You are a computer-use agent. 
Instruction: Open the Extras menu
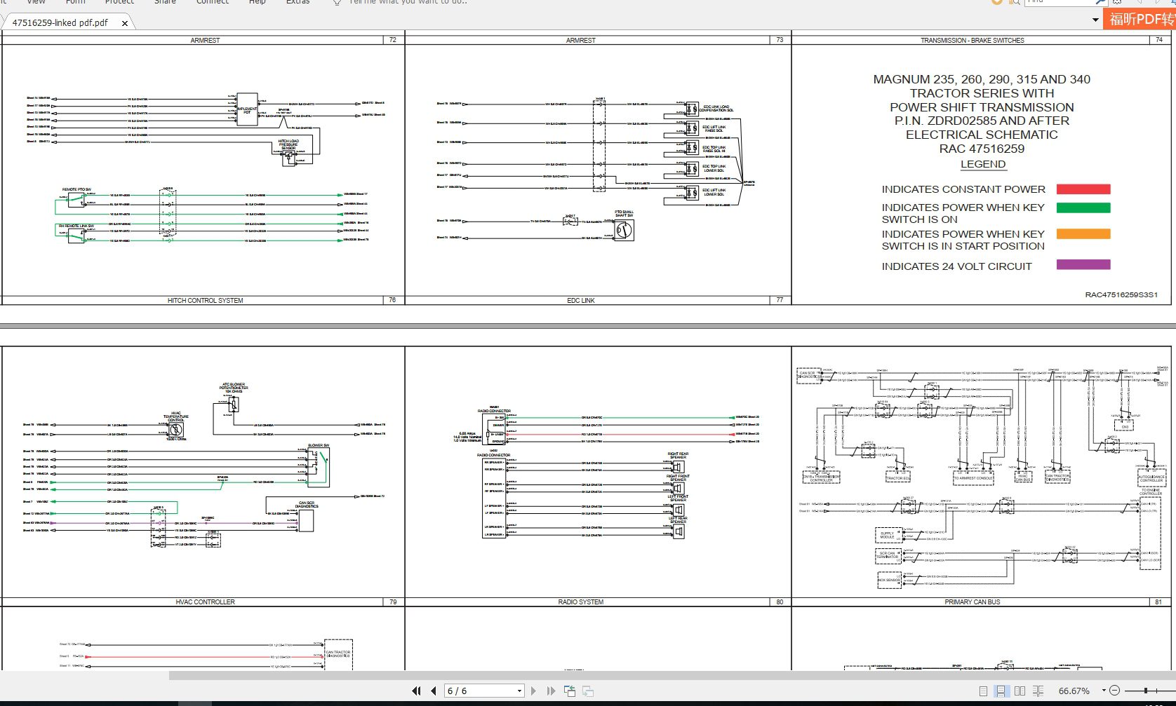[x=298, y=3]
